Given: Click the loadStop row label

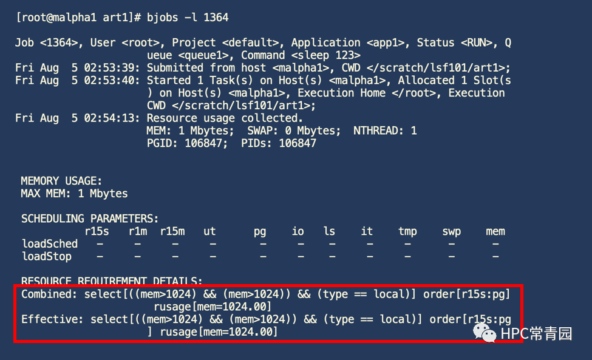Looking at the screenshot, I should point(46,256).
